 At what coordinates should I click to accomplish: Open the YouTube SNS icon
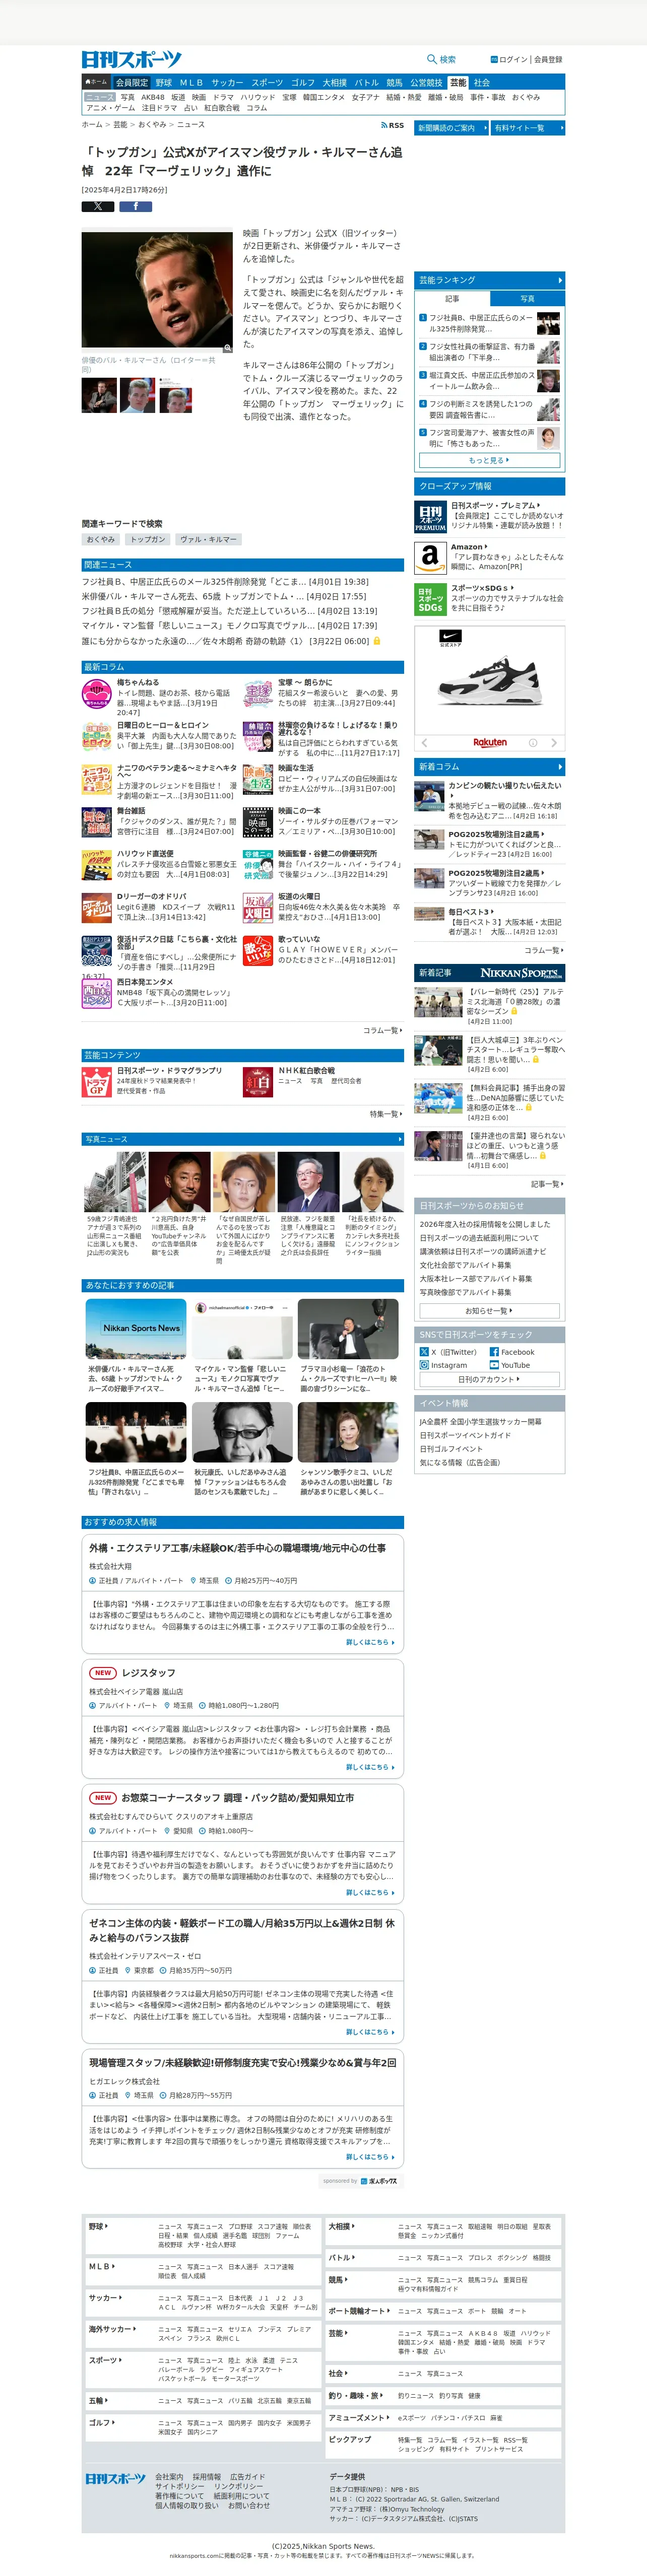[x=494, y=1365]
